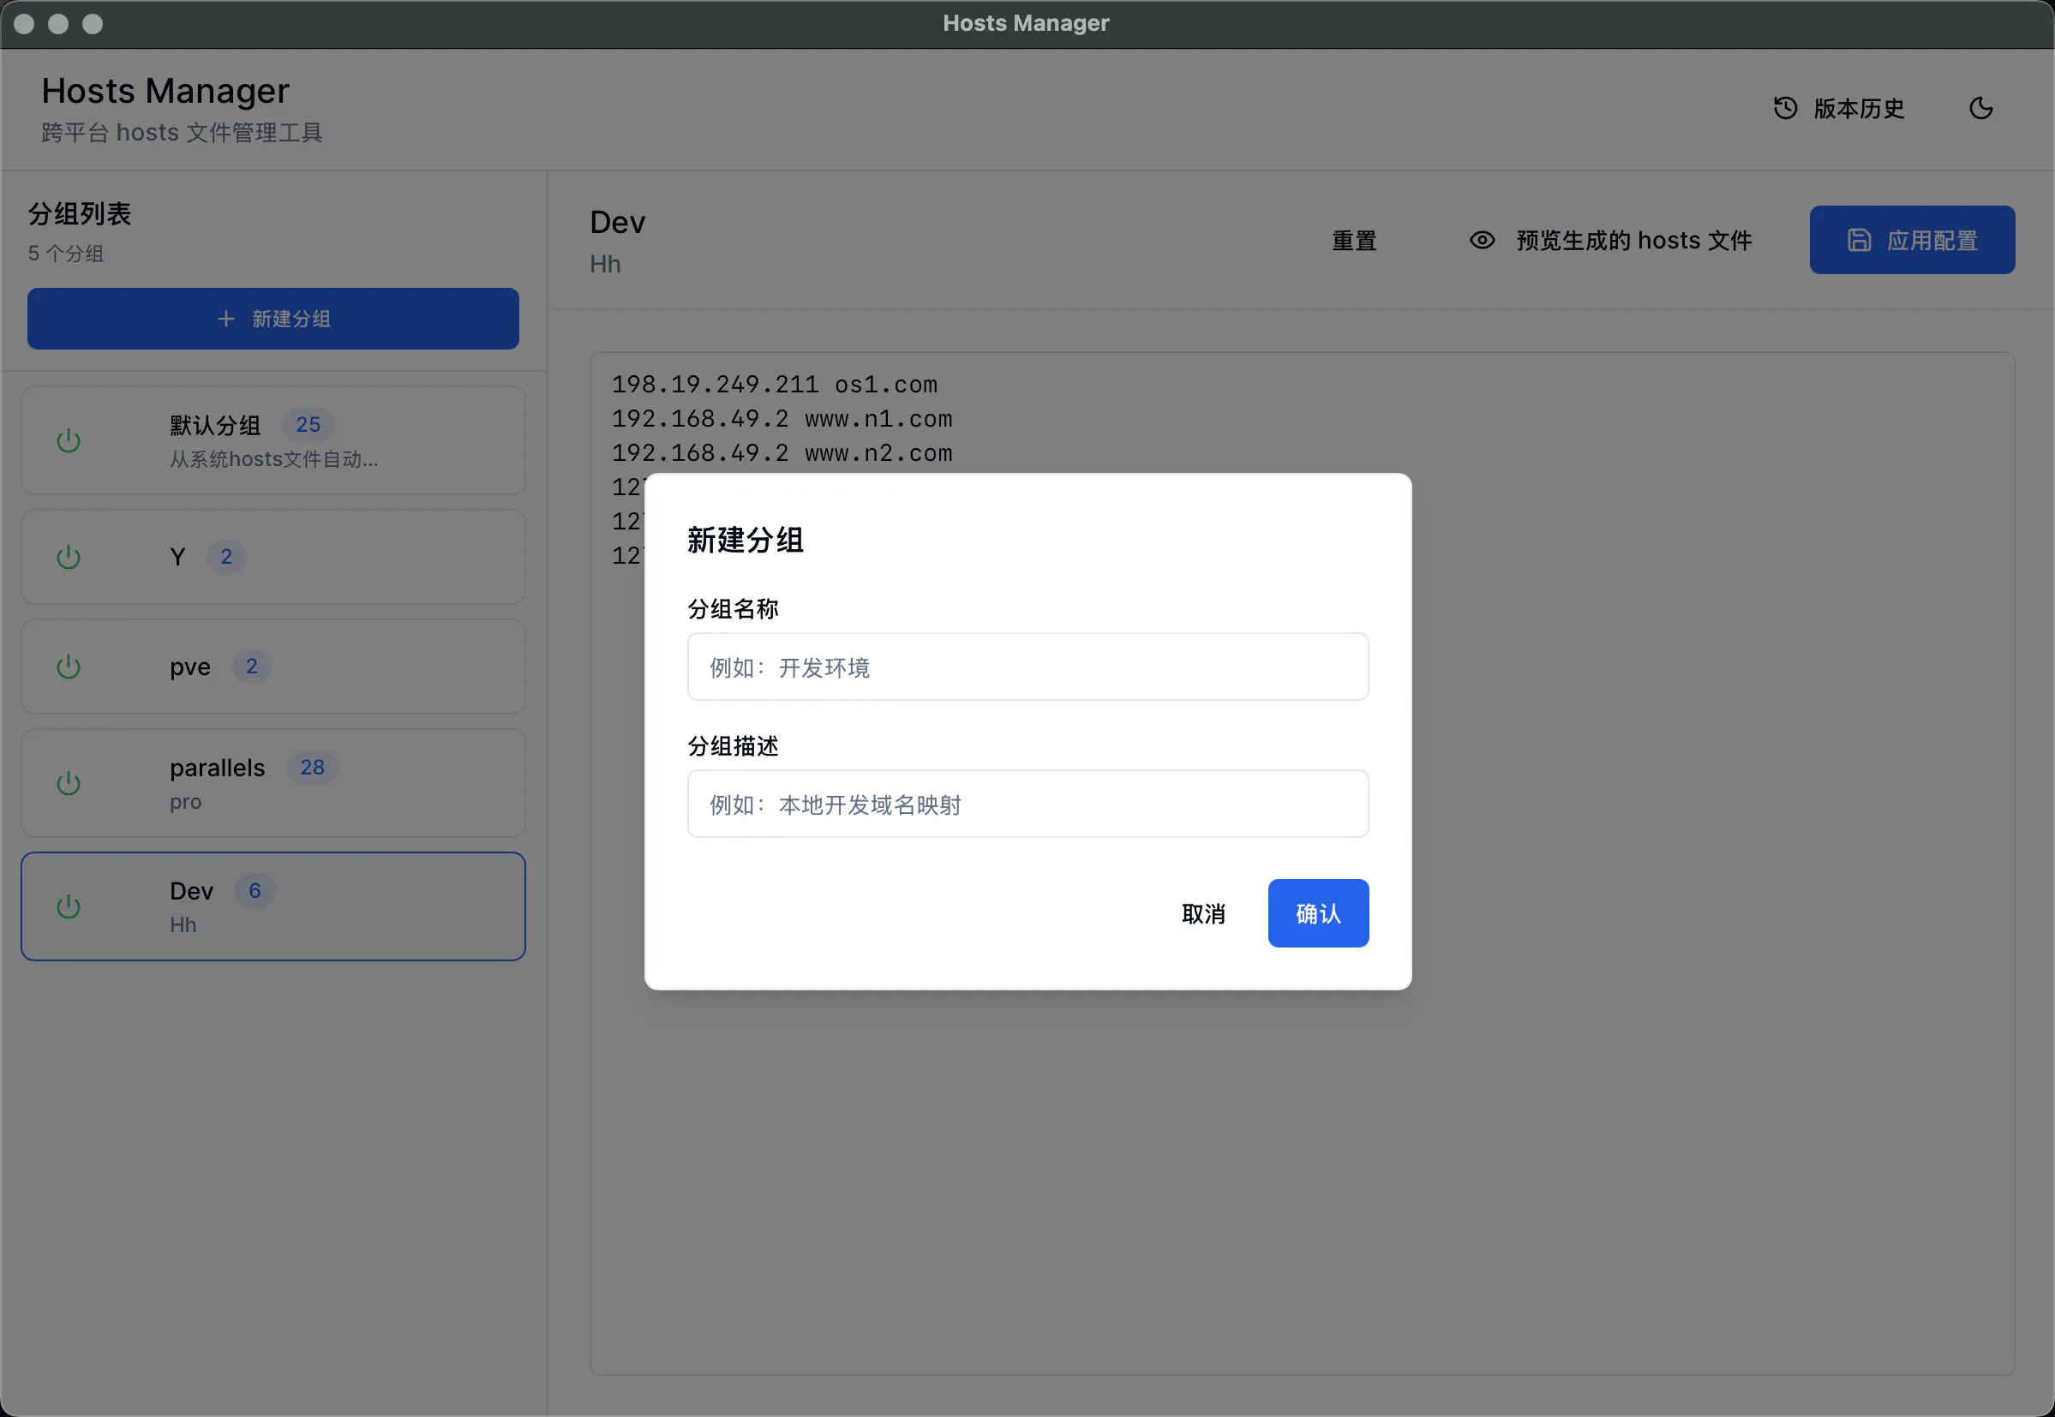Image resolution: width=2055 pixels, height=1417 pixels.
Task: Toggle power icon for pve group
Action: click(x=69, y=667)
